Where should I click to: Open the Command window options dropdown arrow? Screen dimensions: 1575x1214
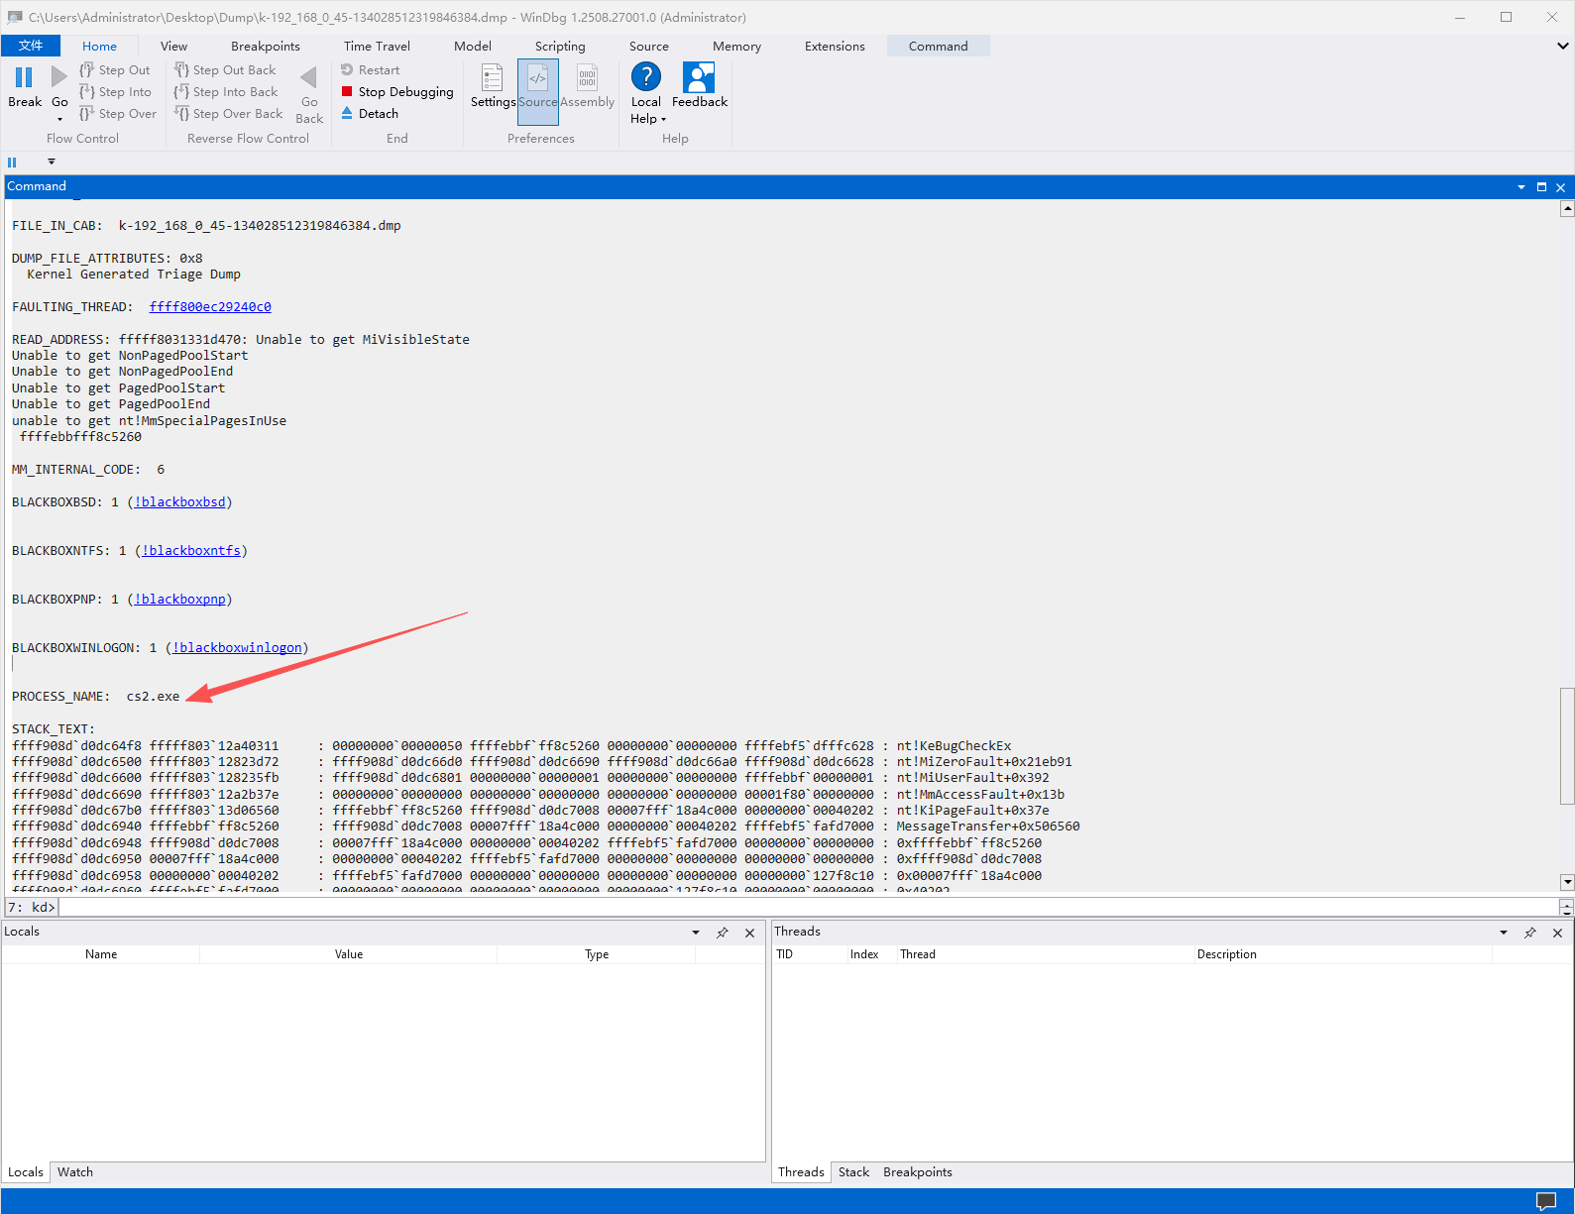coord(1520,187)
